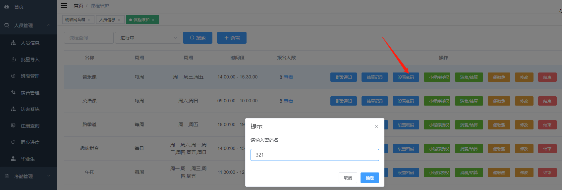Collapse the 人员管理 menu chevron
This screenshot has height=190, width=562.
(49, 25)
